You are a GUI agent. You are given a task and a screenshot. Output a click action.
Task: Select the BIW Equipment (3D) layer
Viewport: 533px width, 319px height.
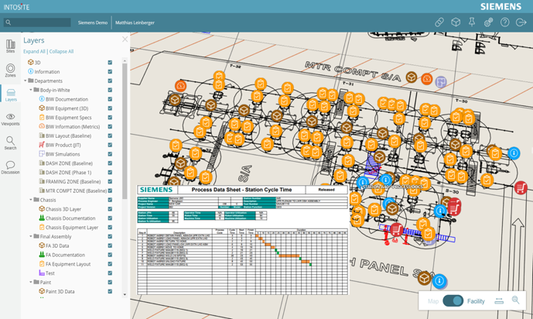click(67, 108)
